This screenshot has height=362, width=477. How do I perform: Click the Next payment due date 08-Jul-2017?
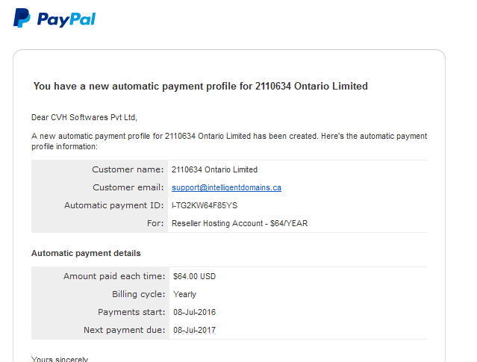194,330
